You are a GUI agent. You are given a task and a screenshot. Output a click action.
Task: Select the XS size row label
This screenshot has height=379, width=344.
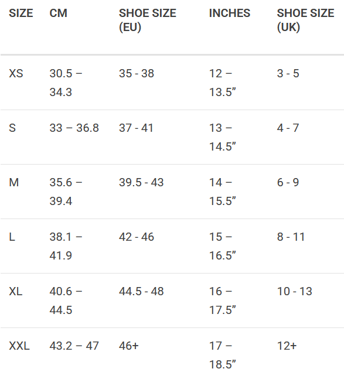pyautogui.click(x=16, y=73)
